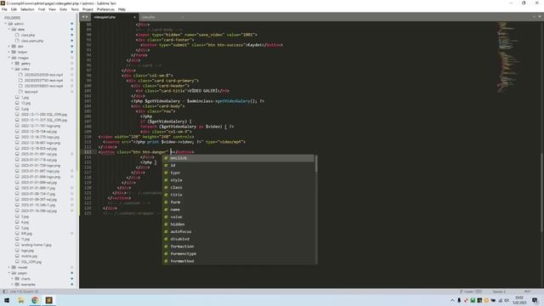Open the Project menu
The image size is (544, 306).
[88, 9]
